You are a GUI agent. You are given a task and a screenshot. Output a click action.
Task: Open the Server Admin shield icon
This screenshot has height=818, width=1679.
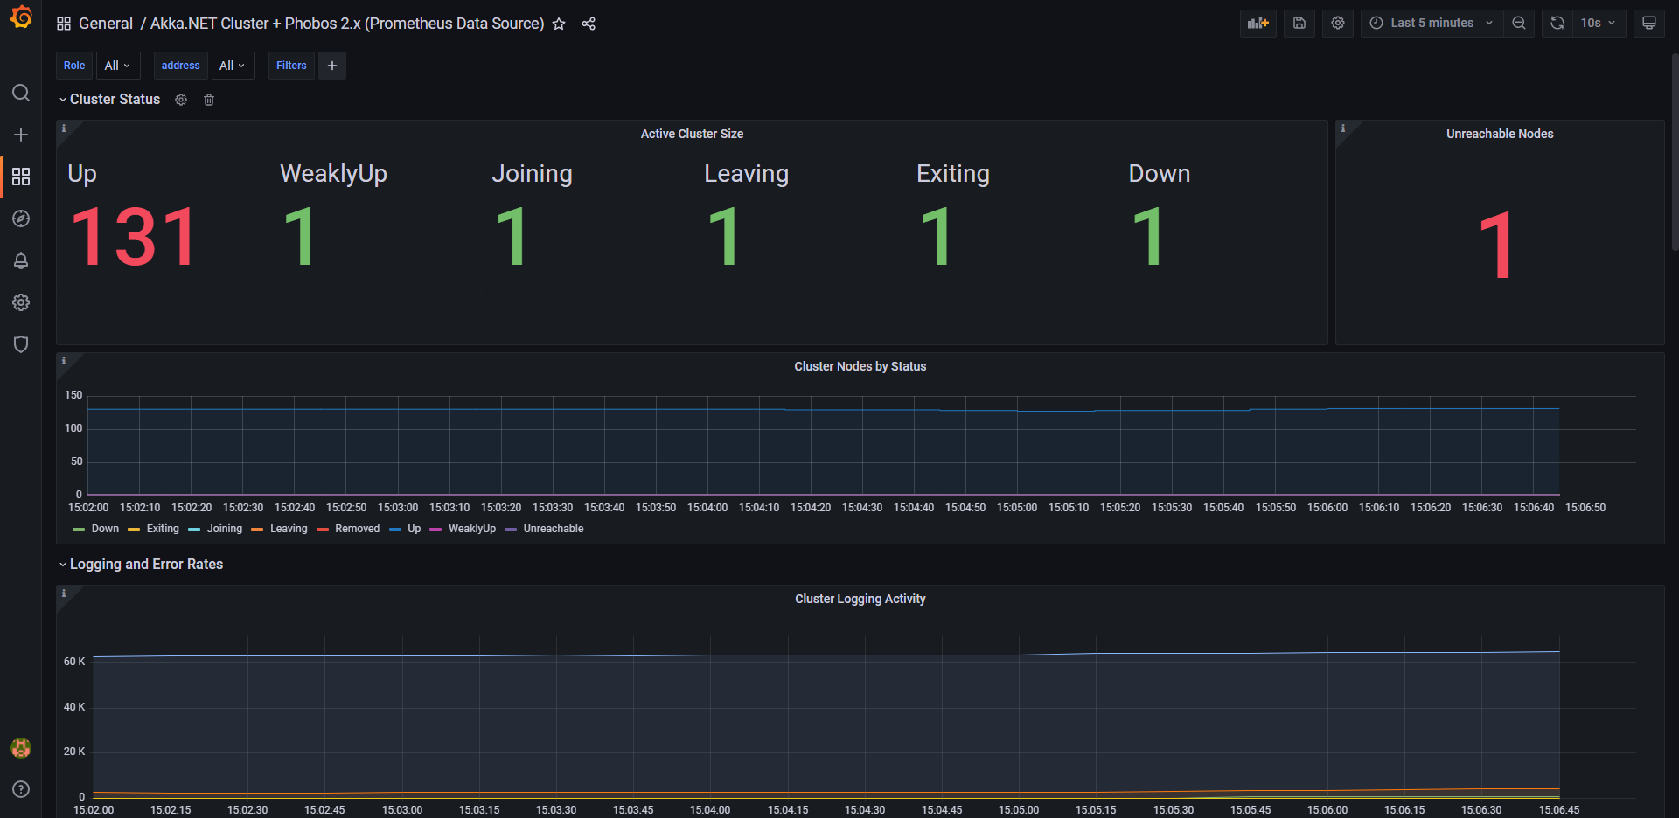click(21, 344)
